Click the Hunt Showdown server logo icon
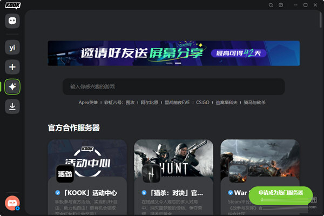The height and width of the screenshot is (216, 324). pos(151,173)
